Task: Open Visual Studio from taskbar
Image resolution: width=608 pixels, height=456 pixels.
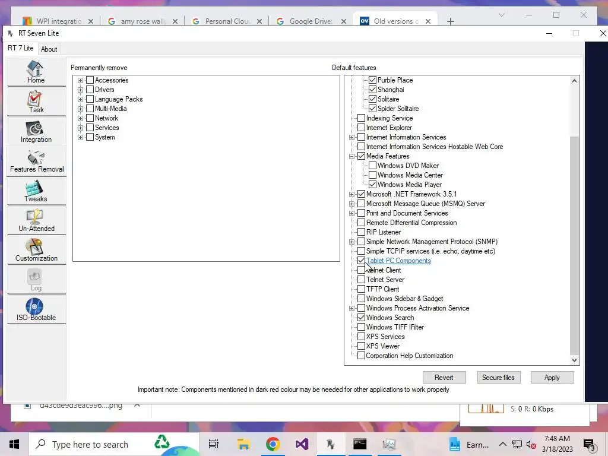Action: pyautogui.click(x=302, y=444)
